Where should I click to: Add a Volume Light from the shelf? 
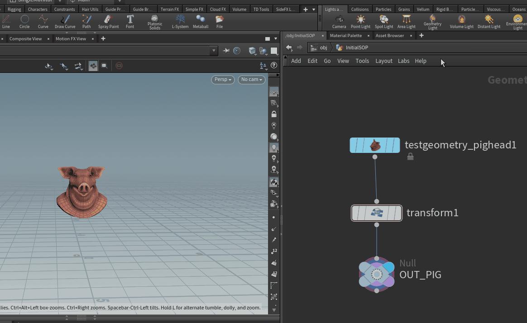(461, 21)
